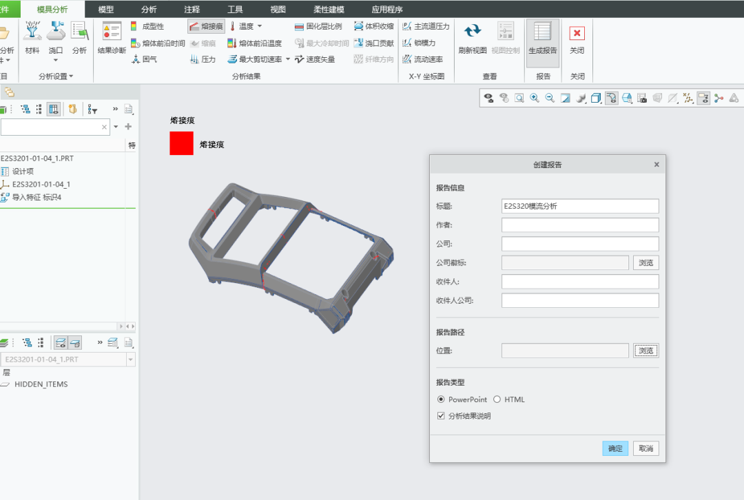
Task: Click the repaint icon in graphics toolbar
Action: pos(565,98)
